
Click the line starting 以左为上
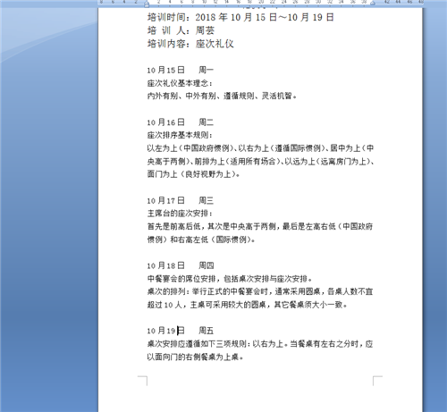(260, 148)
